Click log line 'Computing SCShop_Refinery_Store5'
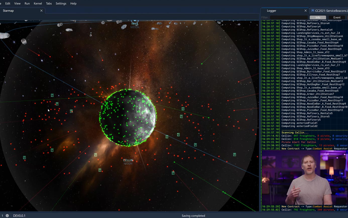Image resolution: width=348 pixels, height=218 pixels. [x=306, y=117]
